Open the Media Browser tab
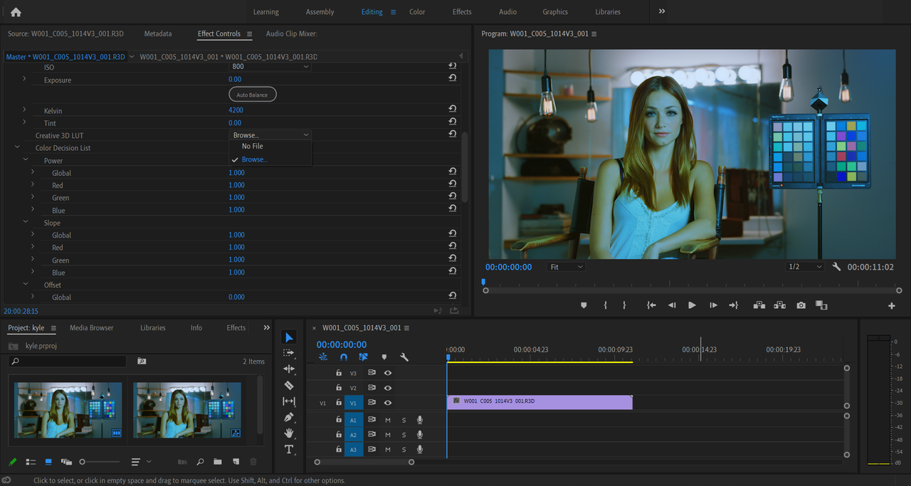 92,328
